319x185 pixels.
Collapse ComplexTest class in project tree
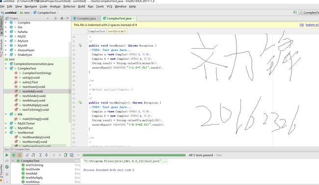pyautogui.click(x=6, y=68)
